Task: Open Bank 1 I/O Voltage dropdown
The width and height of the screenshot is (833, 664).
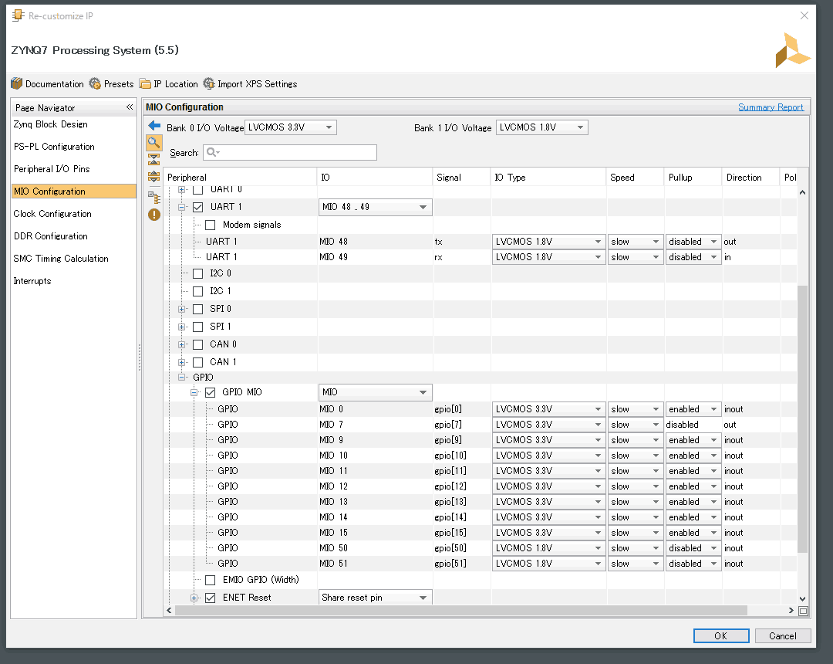Action: pos(542,127)
